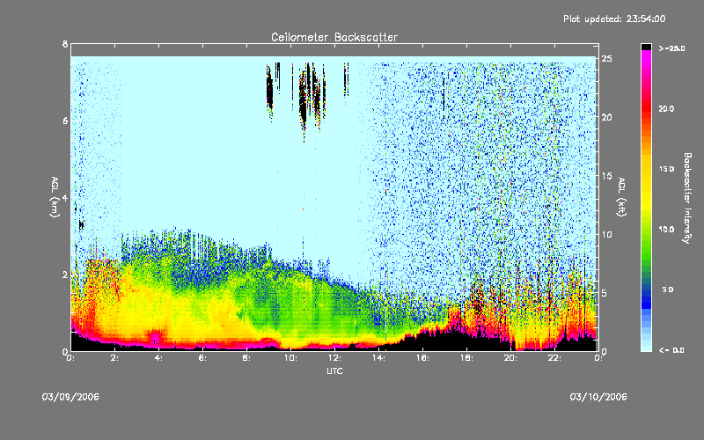Click the ">-25.0" colorbar label
Viewport: 704px width, 440px height.
coord(671,48)
